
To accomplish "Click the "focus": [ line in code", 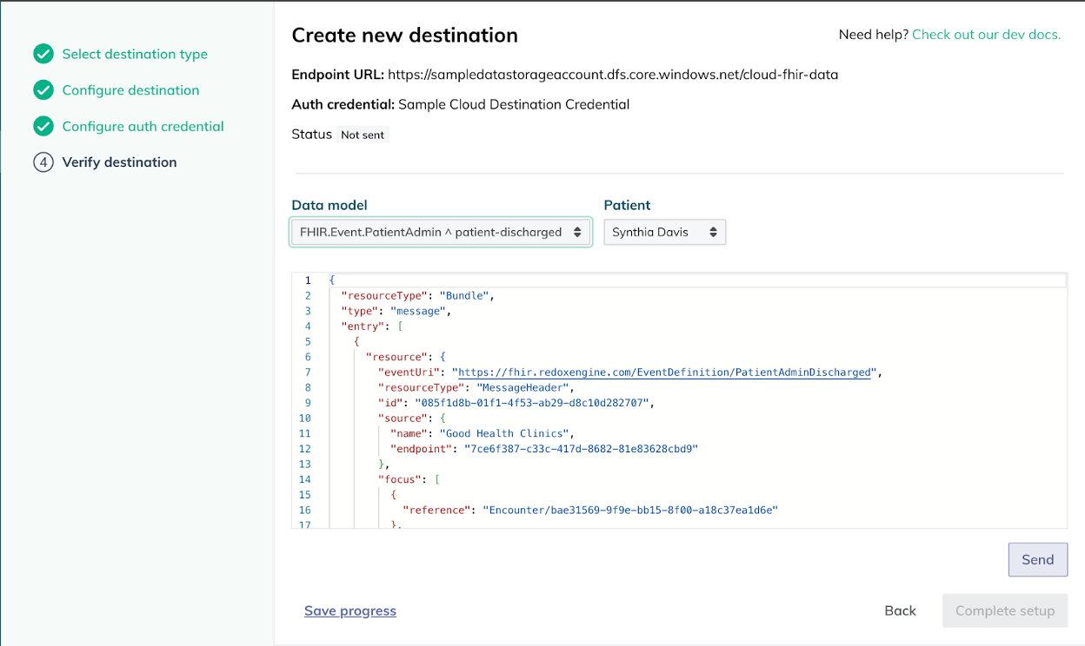I will click(x=409, y=479).
